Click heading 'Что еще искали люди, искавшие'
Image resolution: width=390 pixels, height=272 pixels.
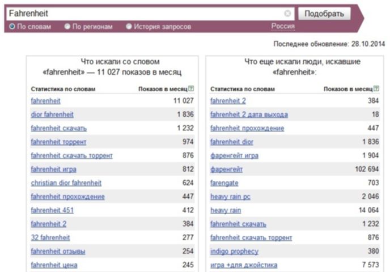point(302,62)
